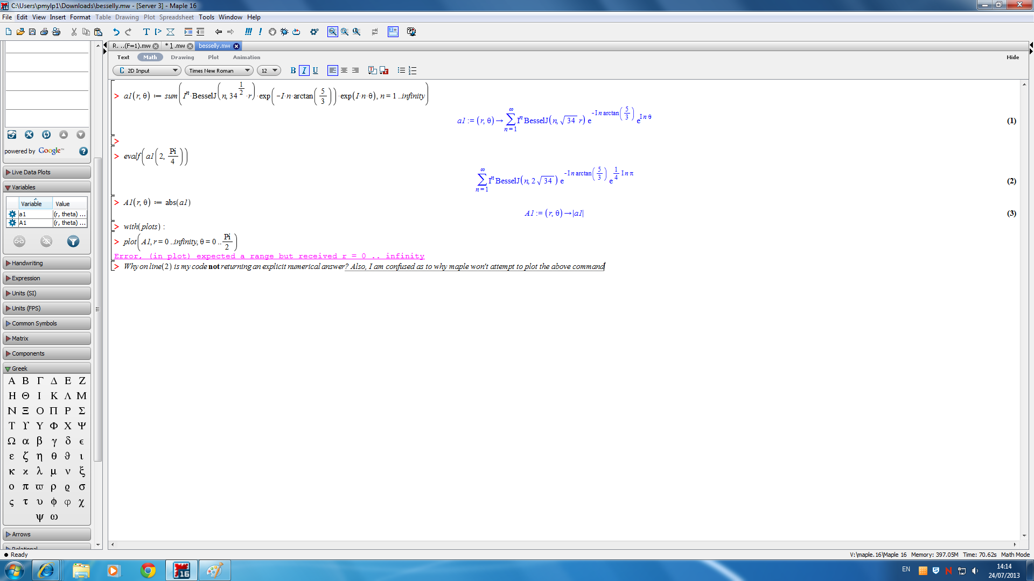This screenshot has height=581, width=1034.
Task: Toggle Bold formatting button
Action: (293, 70)
